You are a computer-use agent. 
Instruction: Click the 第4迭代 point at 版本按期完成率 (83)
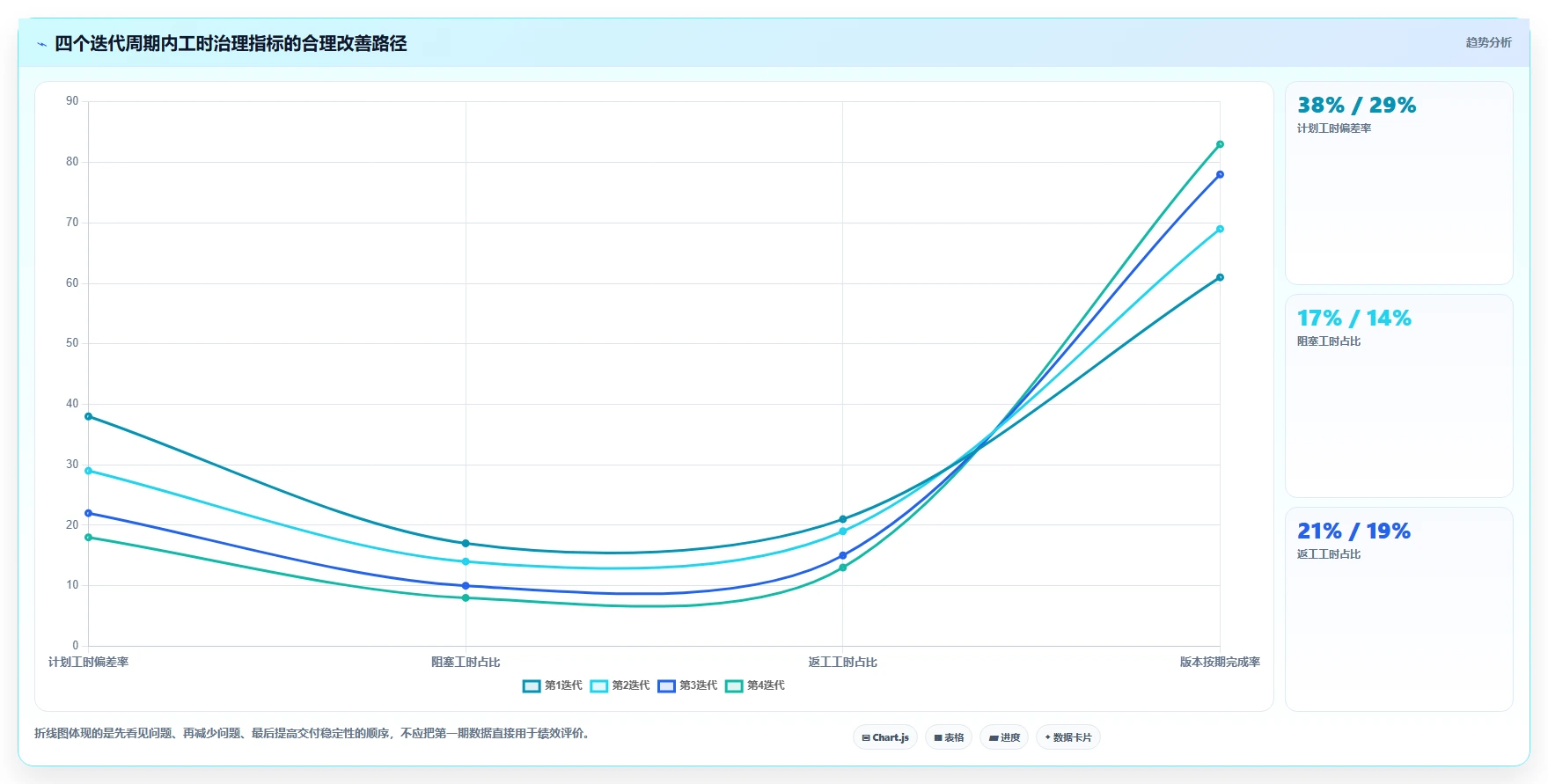(1220, 144)
